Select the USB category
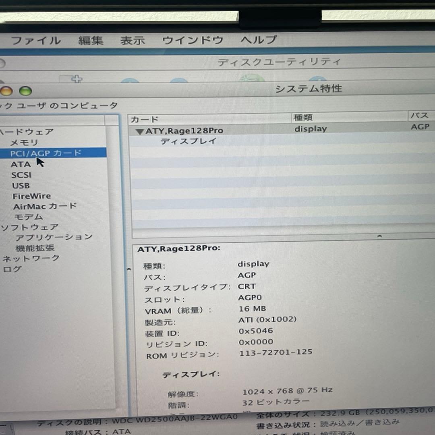Viewport: 435px width, 435px height. pos(21,185)
